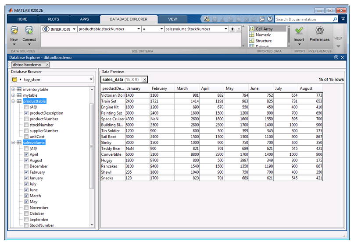The width and height of the screenshot is (354, 245).
Task: Click the New data source icon
Action: point(14,31)
